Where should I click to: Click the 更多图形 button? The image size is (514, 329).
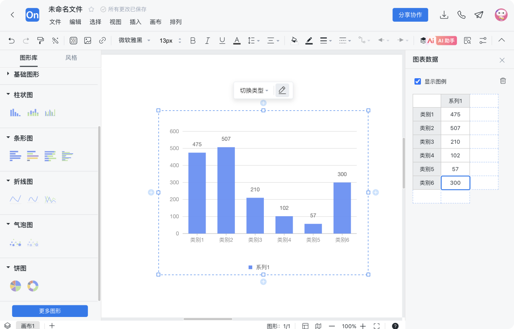tap(49, 311)
